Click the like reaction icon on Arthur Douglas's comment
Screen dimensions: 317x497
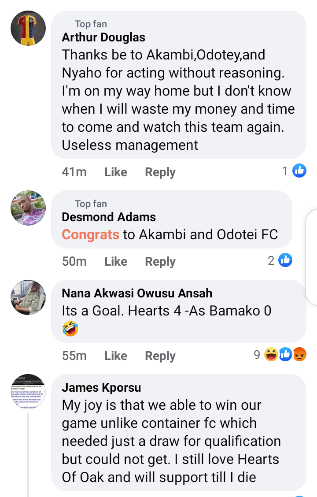click(299, 171)
